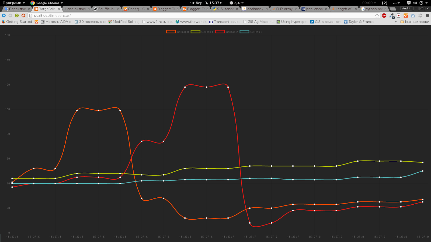
Task: Open the ColorZilla eyedropper extension
Action: [x=391, y=16]
